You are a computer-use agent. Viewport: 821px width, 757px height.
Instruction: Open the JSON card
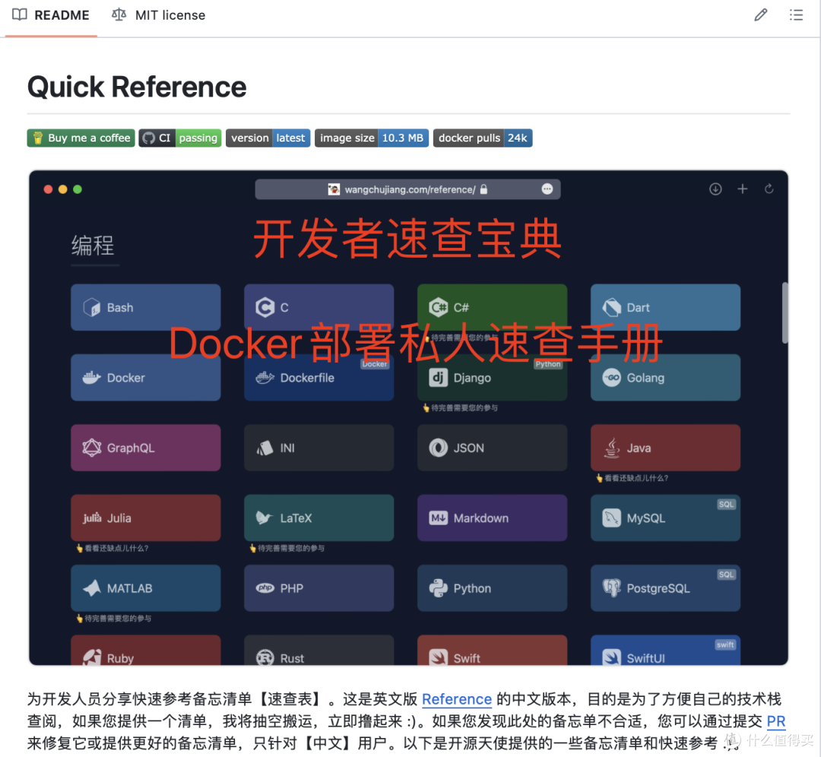point(492,448)
